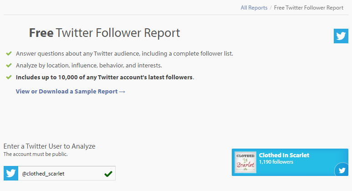Click the dark green validation checkmark in username field
This screenshot has height=191, width=352.
point(108,174)
